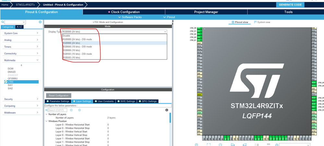Choose RGB565 (16 bits) - DSI mode option

[114, 54]
